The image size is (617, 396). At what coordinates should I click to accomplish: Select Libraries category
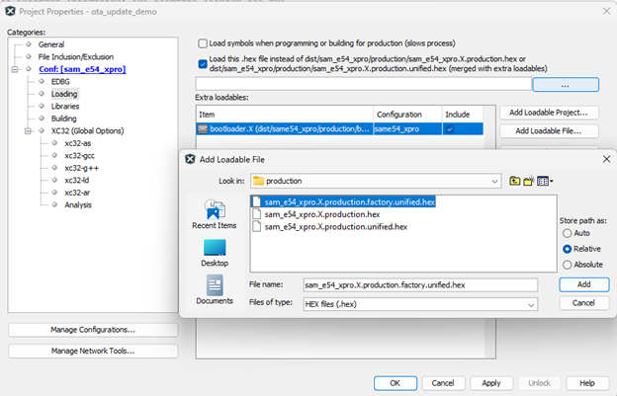65,107
